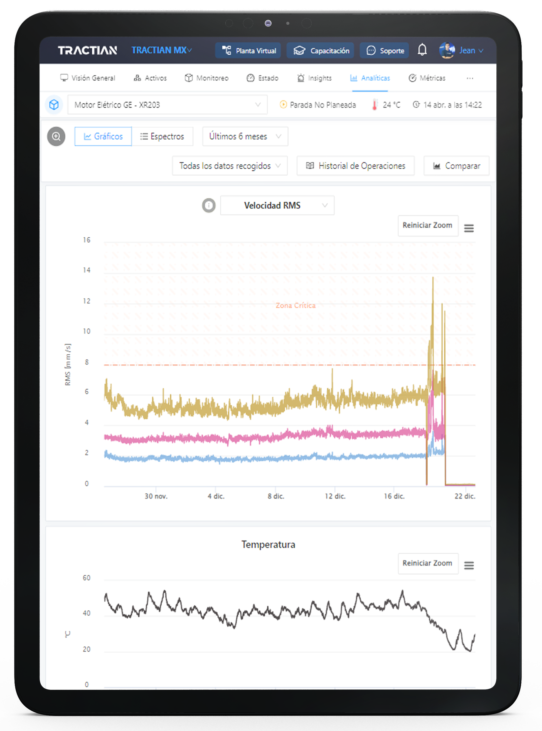Click the Historial de Operaciones button
542x731 pixels.
coord(355,166)
